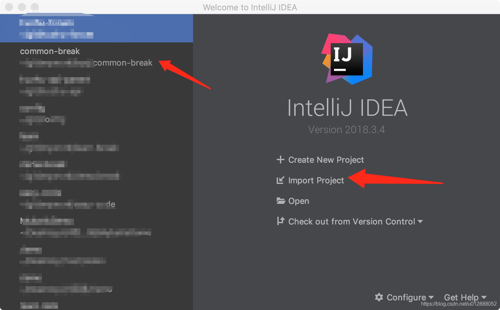Viewport: 500px width, 310px height.
Task: Click the folder icon beside Open
Action: (281, 201)
